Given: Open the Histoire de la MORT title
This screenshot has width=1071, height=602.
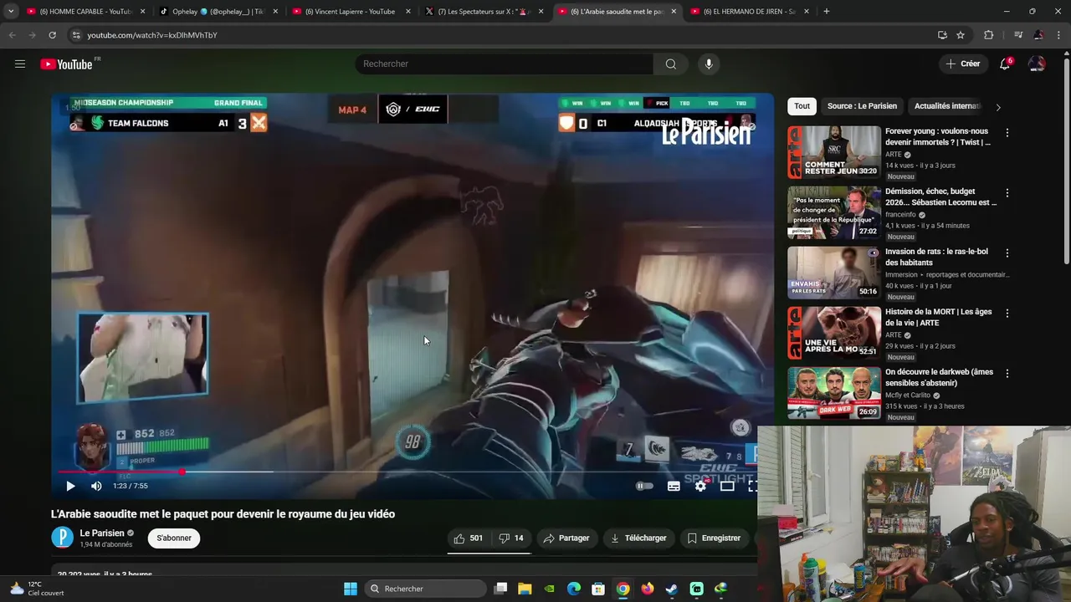Looking at the screenshot, I should [x=938, y=317].
